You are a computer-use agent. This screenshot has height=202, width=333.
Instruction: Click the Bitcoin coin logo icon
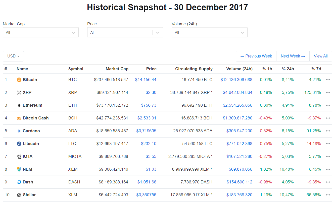click(19, 80)
